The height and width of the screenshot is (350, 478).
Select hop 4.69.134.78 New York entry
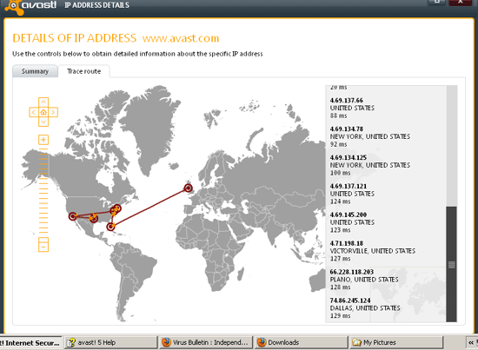pyautogui.click(x=369, y=136)
